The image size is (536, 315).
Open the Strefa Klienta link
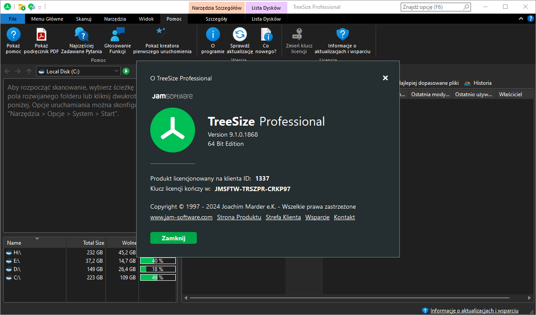pos(283,217)
